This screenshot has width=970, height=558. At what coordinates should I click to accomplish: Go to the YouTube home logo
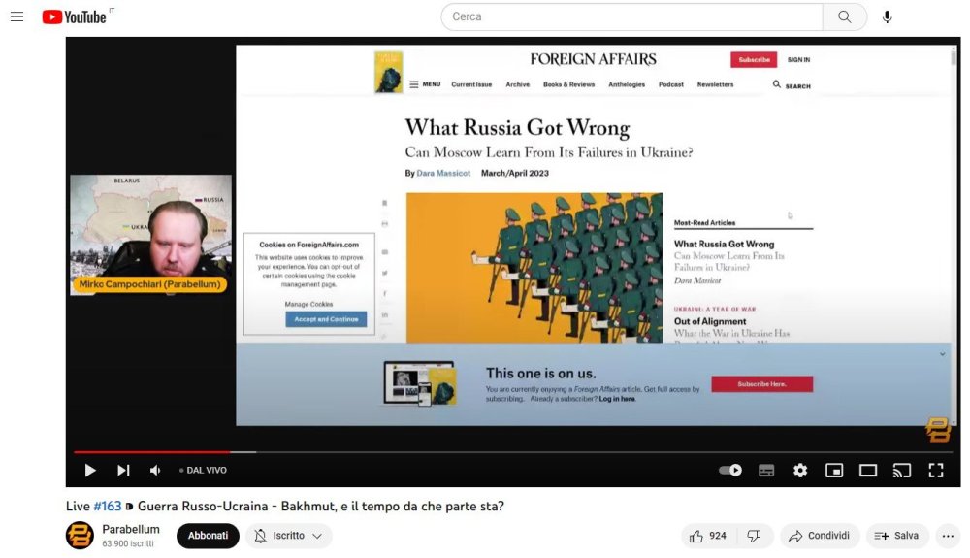coord(75,16)
